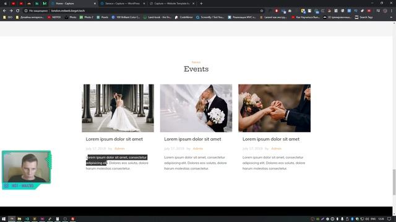Click the page's vertical scrollbar thumb

394,183
